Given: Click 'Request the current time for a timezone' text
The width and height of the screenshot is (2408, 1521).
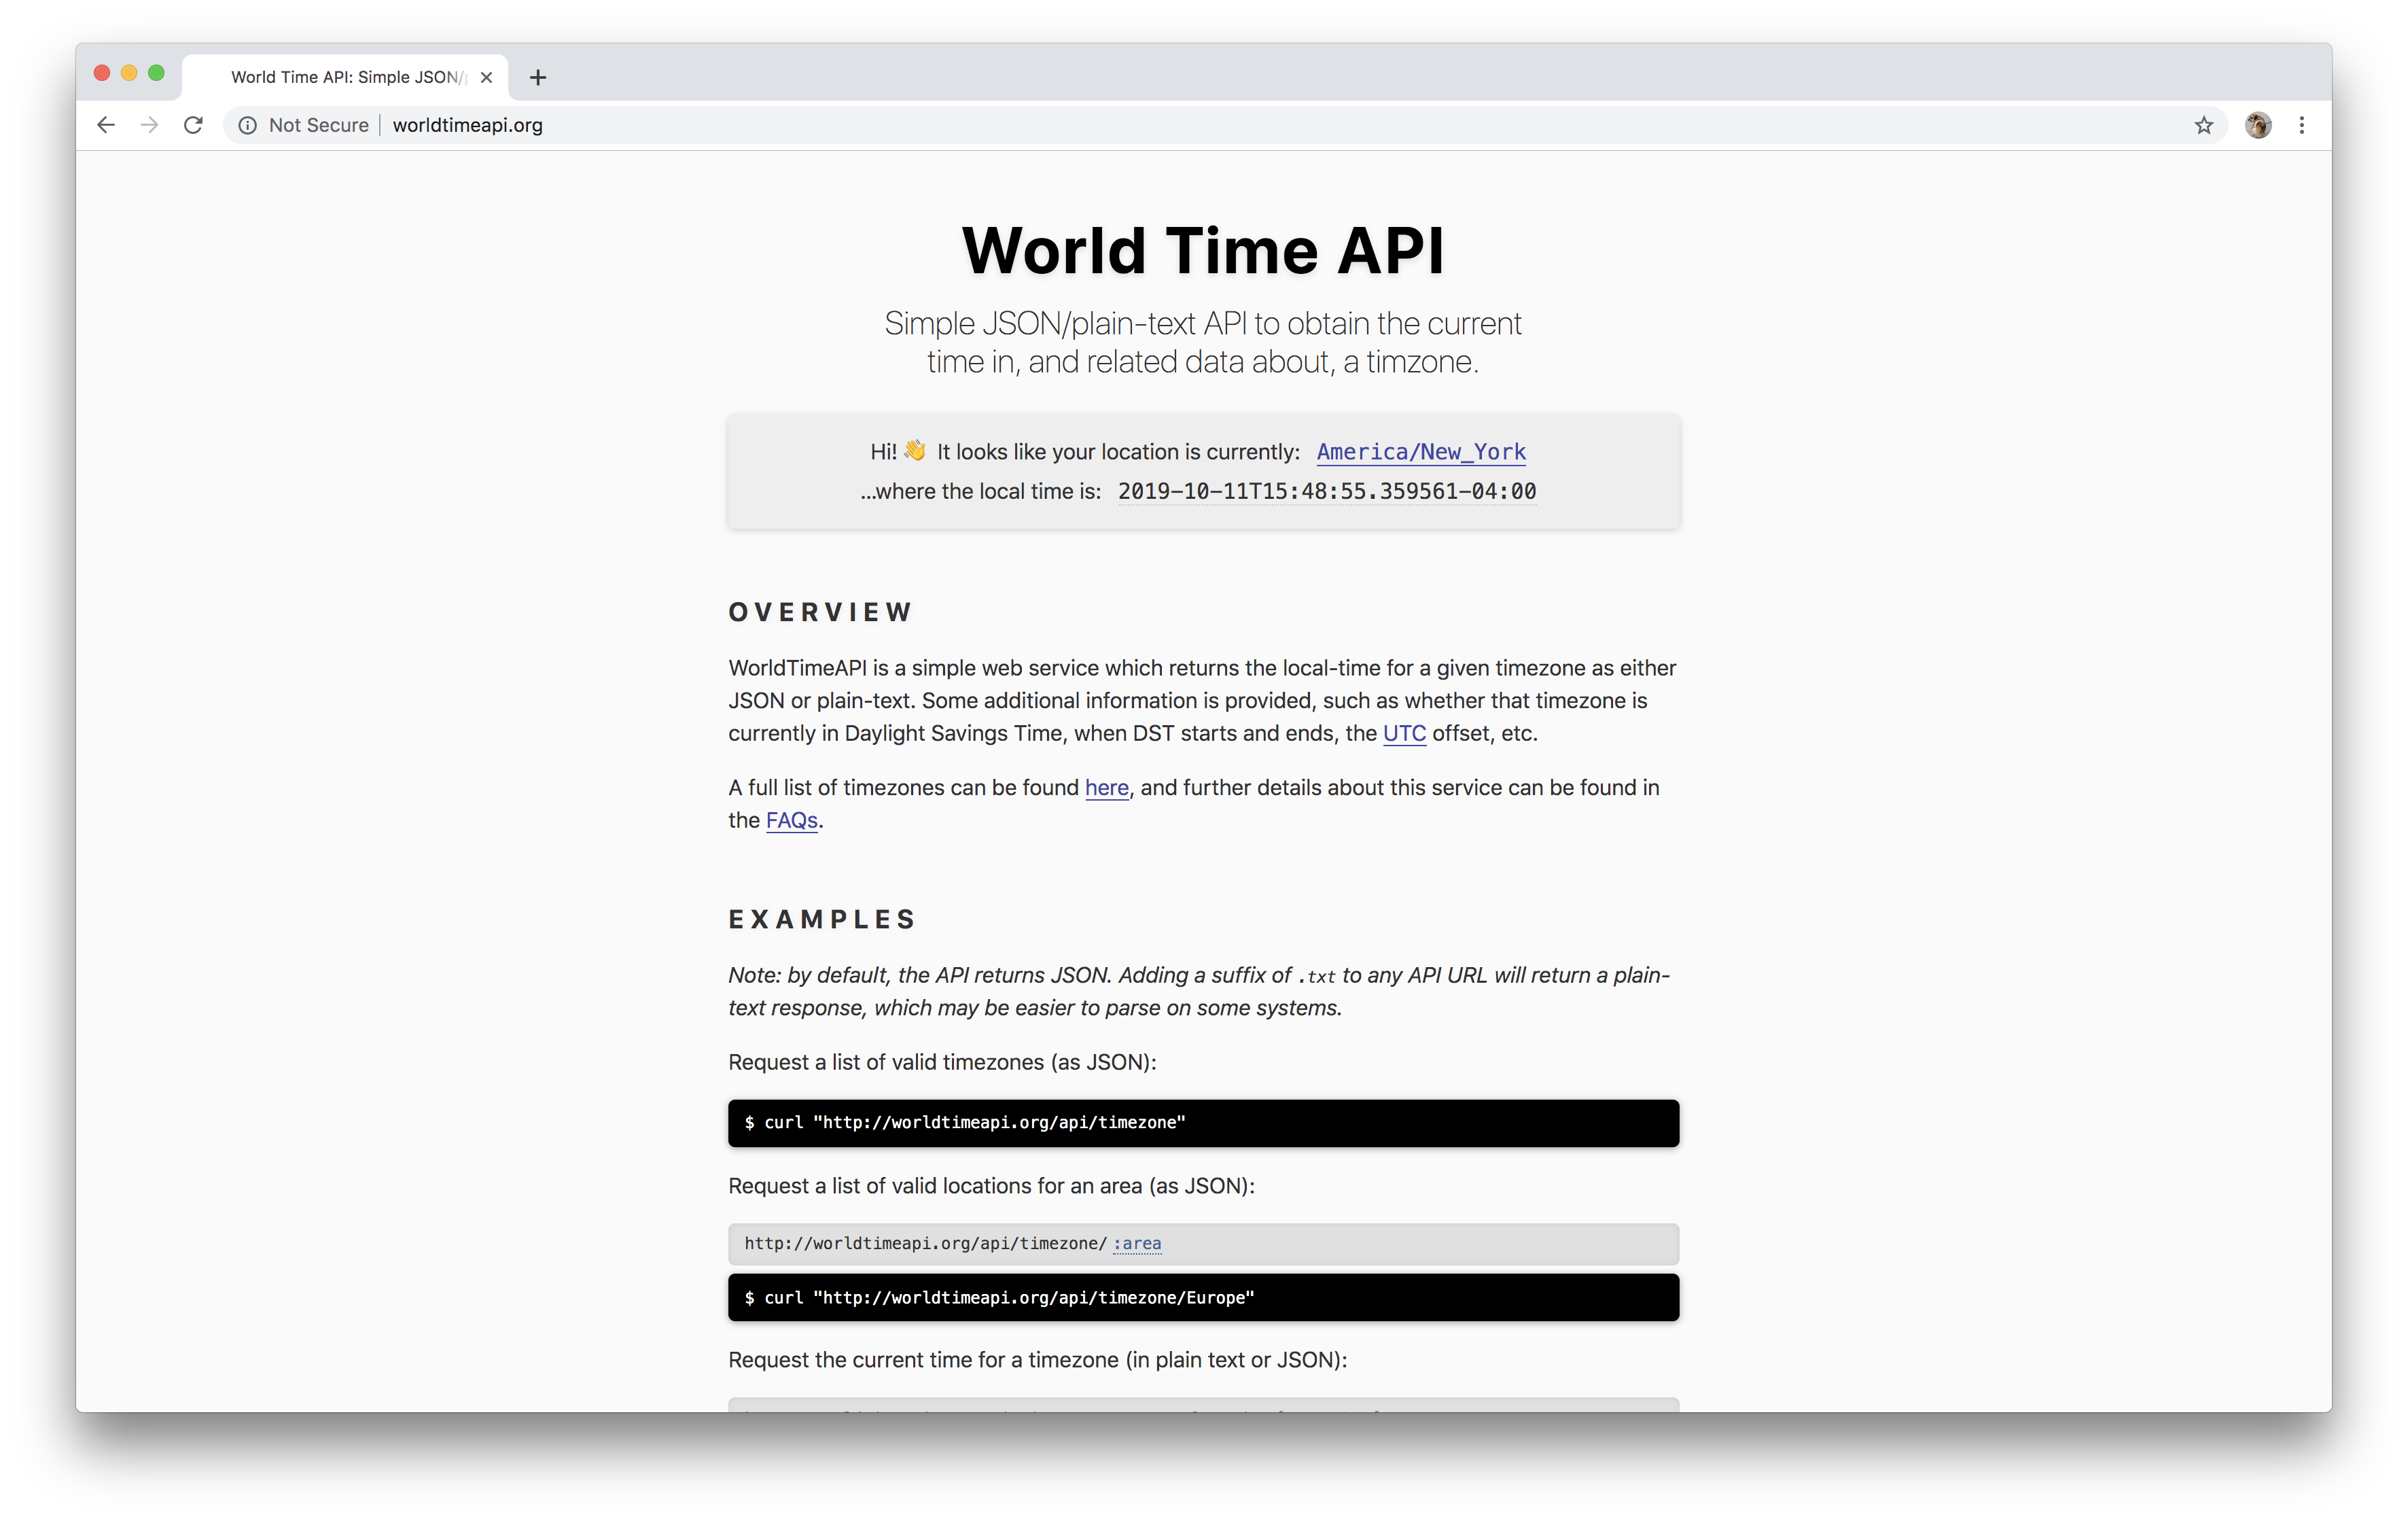Looking at the screenshot, I should [1038, 1360].
